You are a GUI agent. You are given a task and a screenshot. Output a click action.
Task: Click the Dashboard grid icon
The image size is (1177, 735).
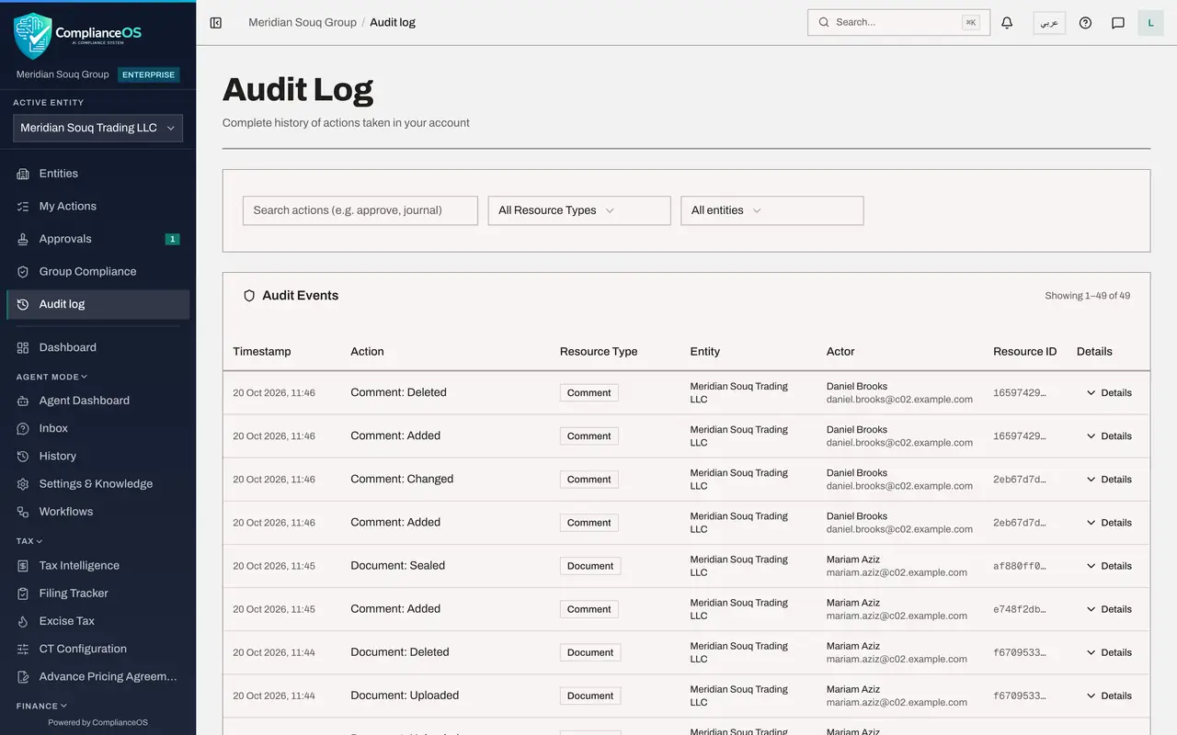click(23, 347)
